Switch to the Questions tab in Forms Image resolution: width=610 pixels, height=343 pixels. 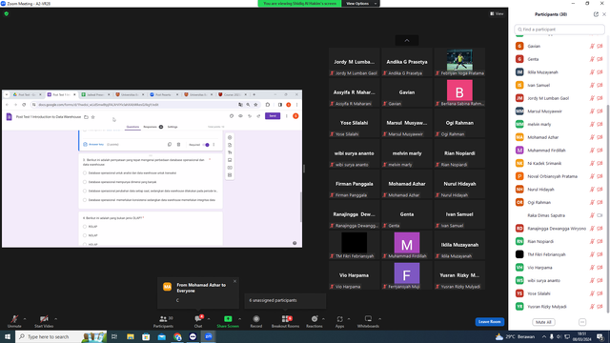pyautogui.click(x=132, y=127)
